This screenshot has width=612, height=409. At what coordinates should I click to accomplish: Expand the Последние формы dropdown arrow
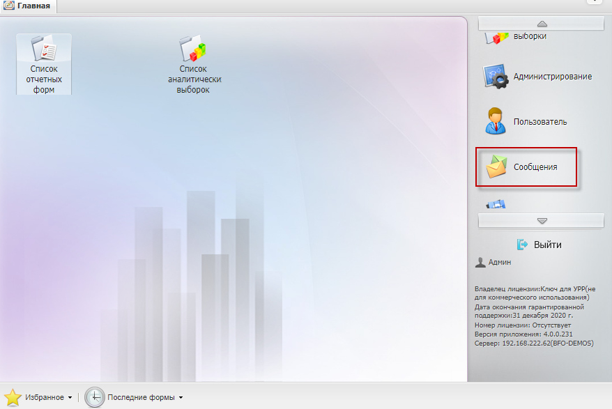[x=181, y=398]
